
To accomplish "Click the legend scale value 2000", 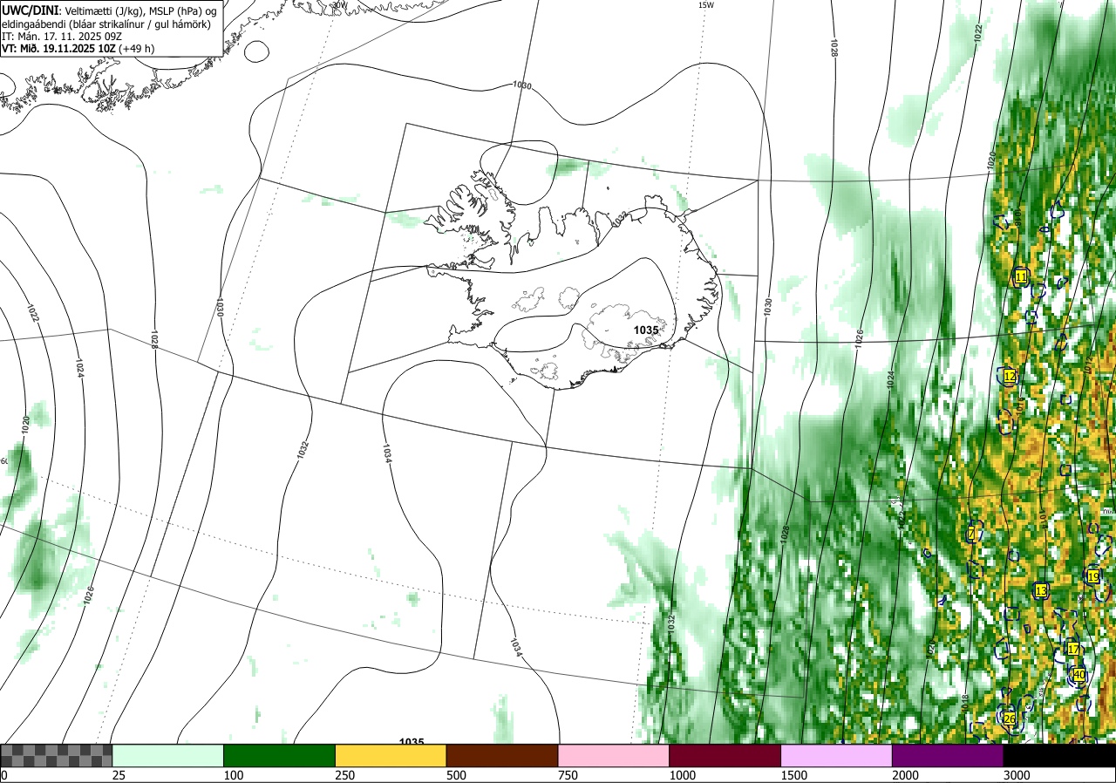I will [x=905, y=775].
